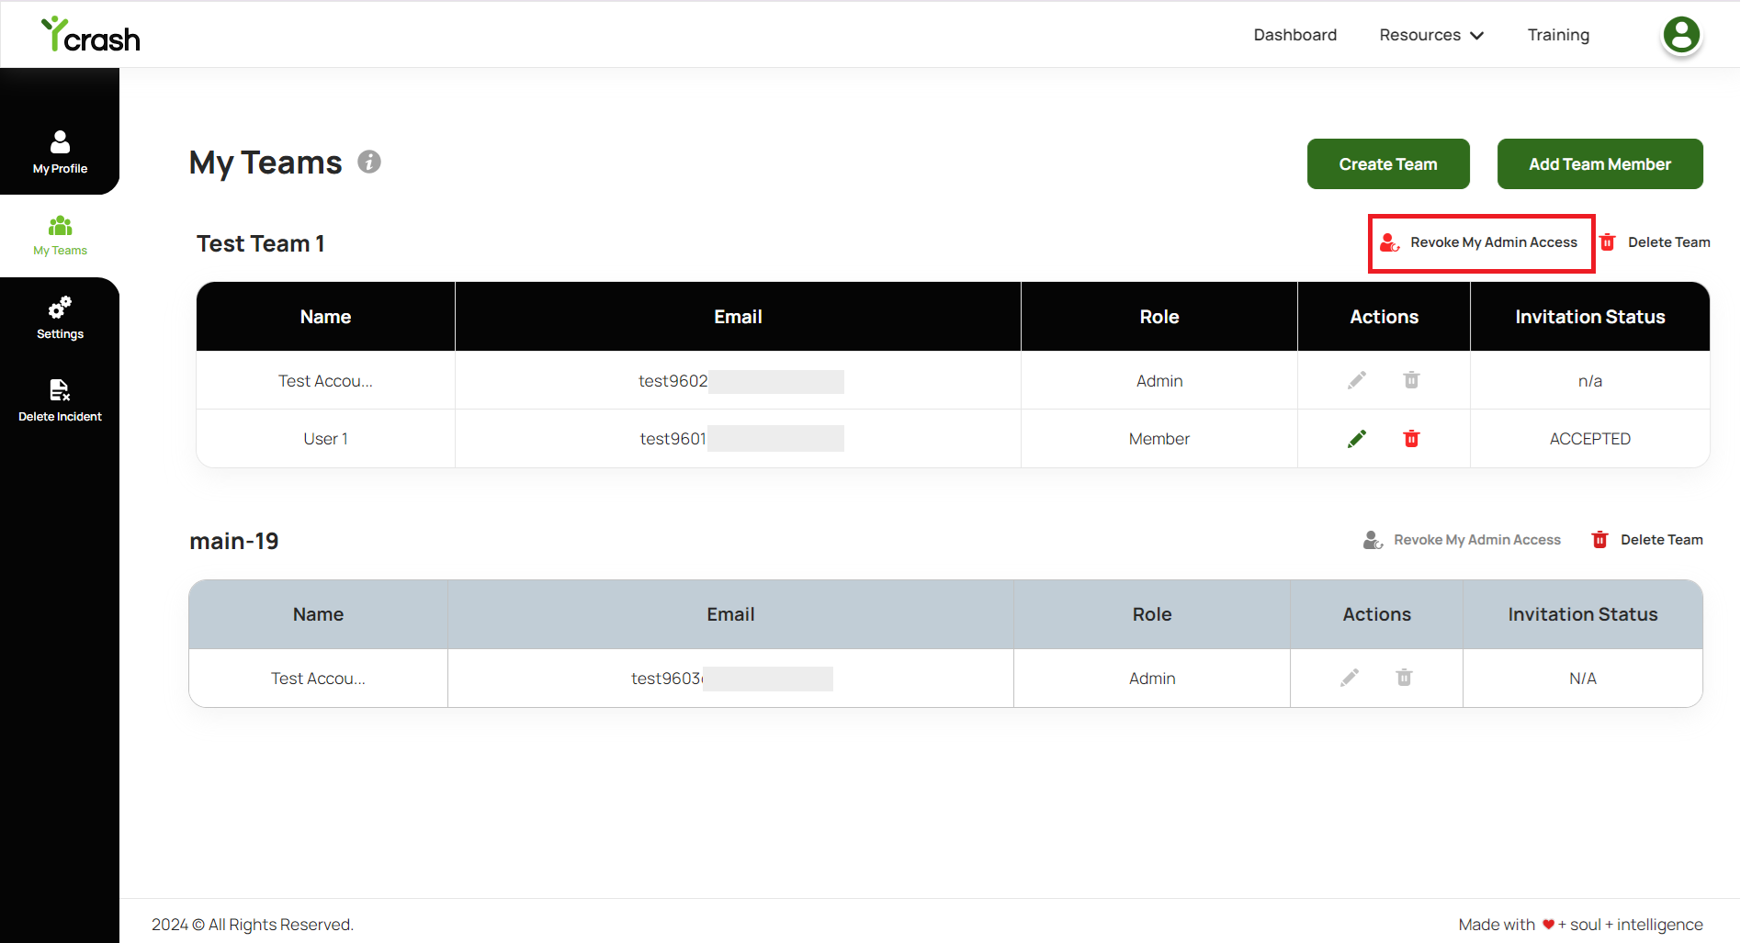The width and height of the screenshot is (1763, 943).
Task: Click the main-19 delete team trash icon
Action: click(1600, 540)
